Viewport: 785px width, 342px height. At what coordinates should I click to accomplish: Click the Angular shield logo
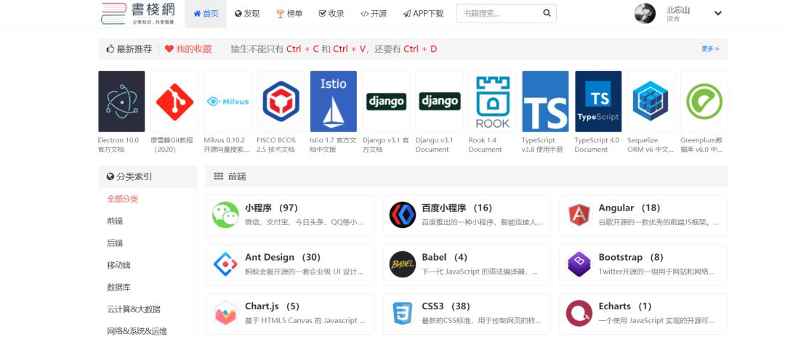pos(579,215)
